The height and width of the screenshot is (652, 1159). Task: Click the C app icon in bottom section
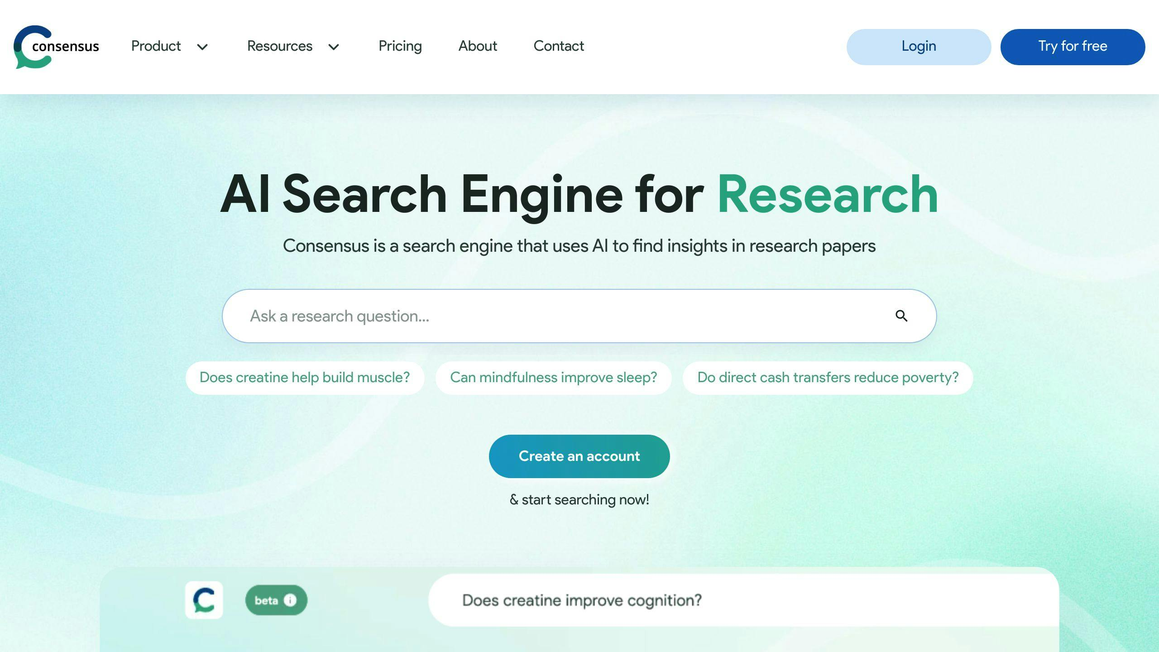click(204, 599)
